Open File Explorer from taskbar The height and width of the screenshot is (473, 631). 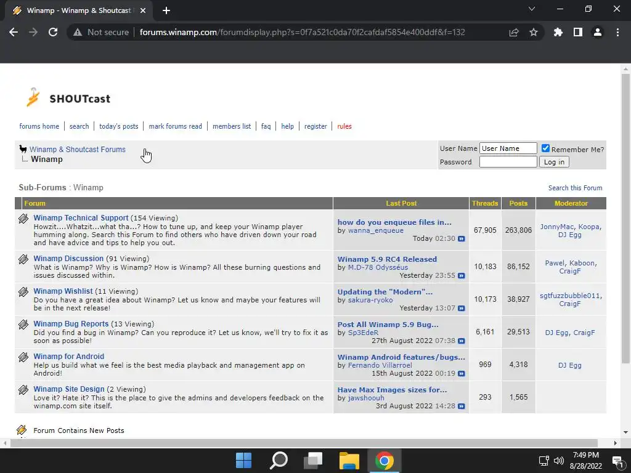(349, 461)
